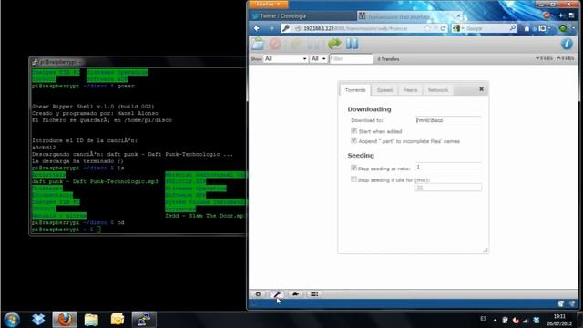
Task: Toggle Start when added checkbox
Action: (x=353, y=130)
